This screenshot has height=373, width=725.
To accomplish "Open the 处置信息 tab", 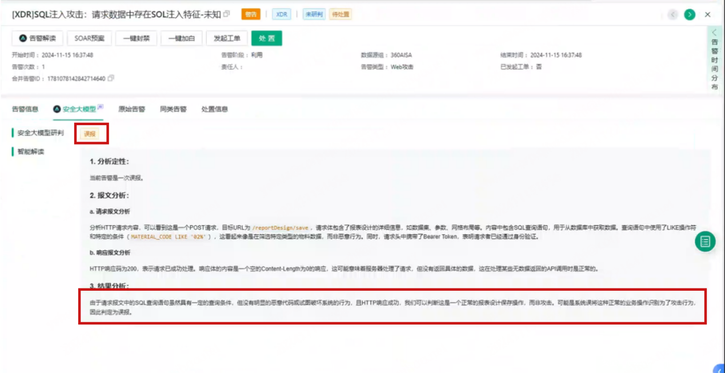I will 214,109.
